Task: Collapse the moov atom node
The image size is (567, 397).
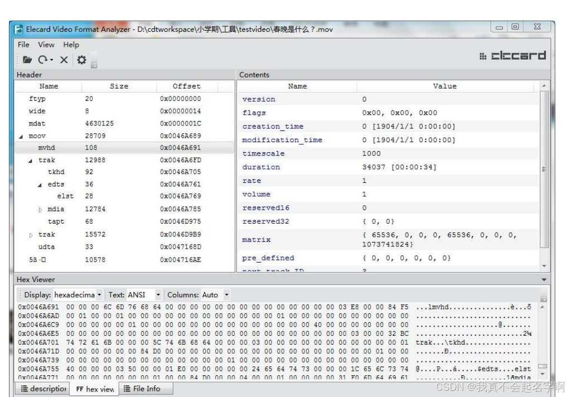Action: point(21,136)
